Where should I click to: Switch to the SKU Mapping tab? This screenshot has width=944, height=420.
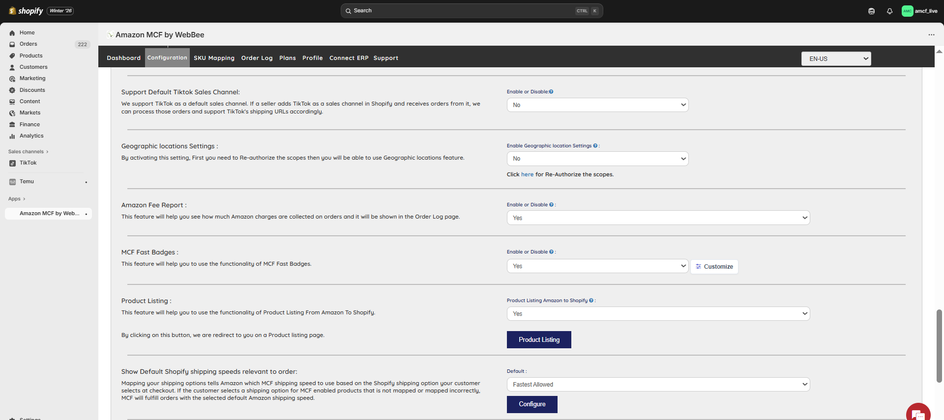(214, 58)
